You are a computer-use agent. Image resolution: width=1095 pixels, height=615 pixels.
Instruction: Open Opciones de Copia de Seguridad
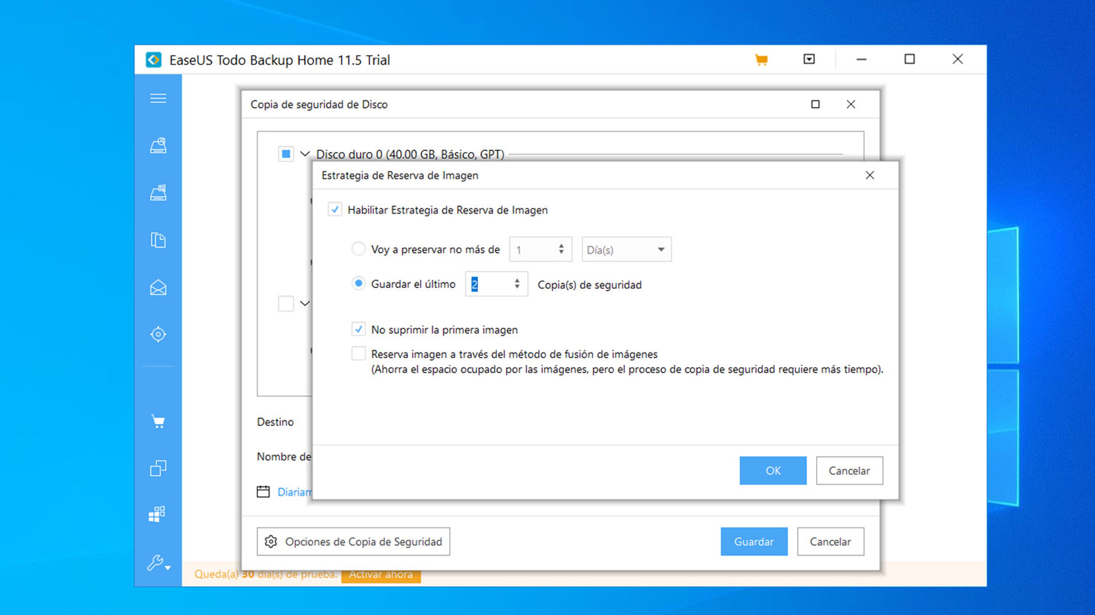(x=353, y=542)
